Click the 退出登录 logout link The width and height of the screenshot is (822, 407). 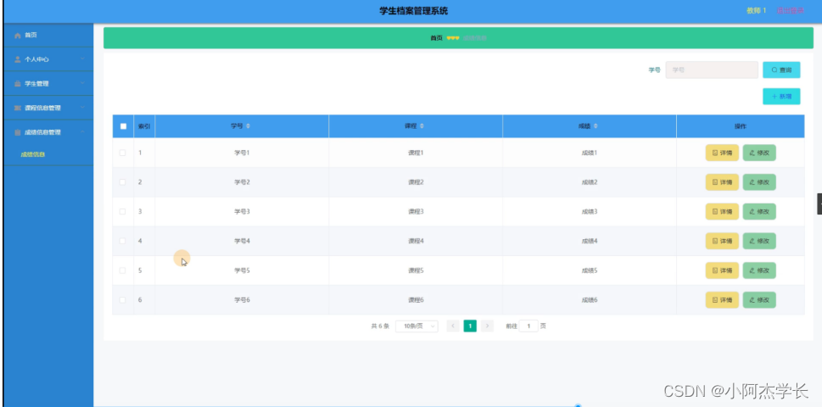tap(790, 10)
